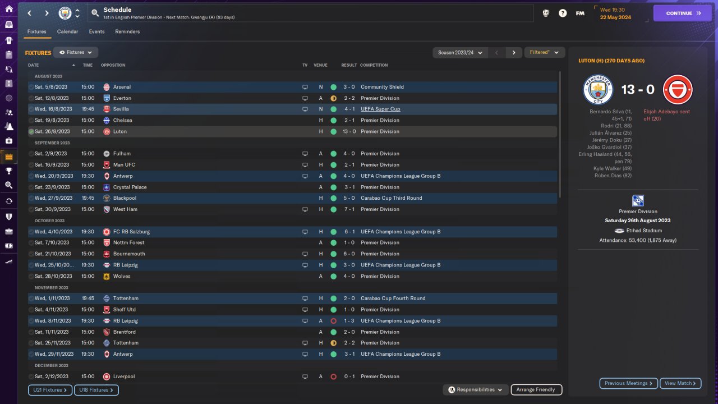Open the club switcher arrows beside the badge
This screenshot has height=404, width=718.
(x=77, y=13)
